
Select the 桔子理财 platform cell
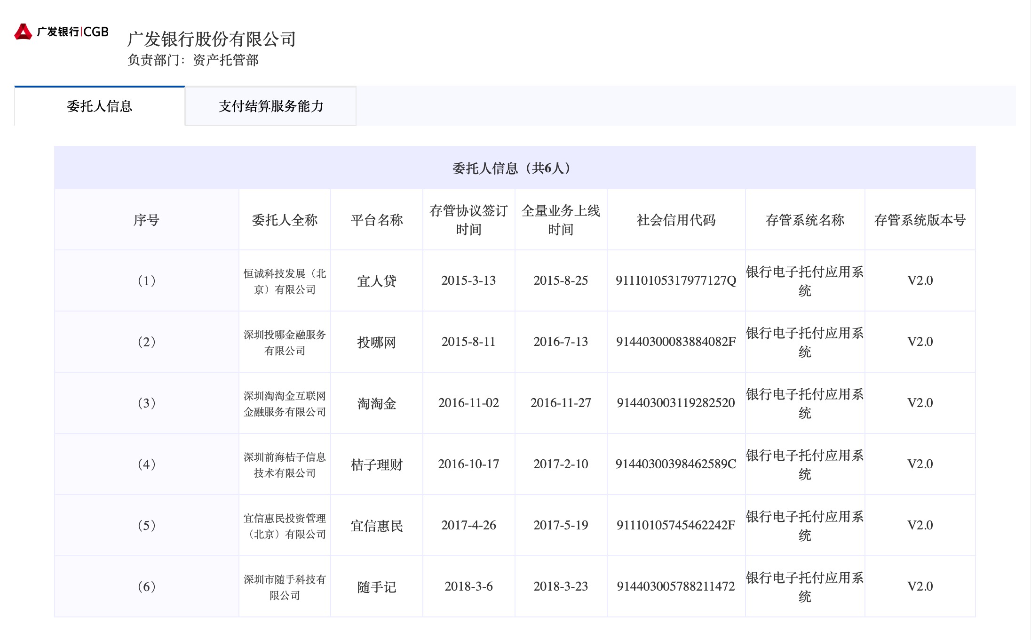tap(377, 464)
